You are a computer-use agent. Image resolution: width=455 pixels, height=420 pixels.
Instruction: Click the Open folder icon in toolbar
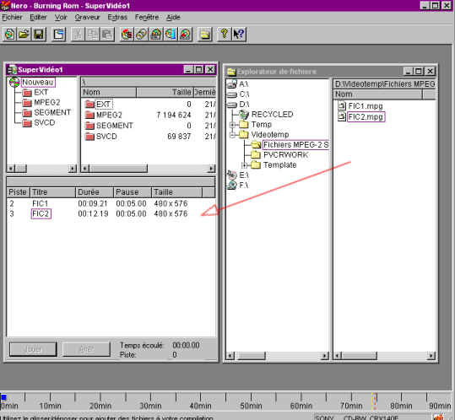click(x=24, y=35)
